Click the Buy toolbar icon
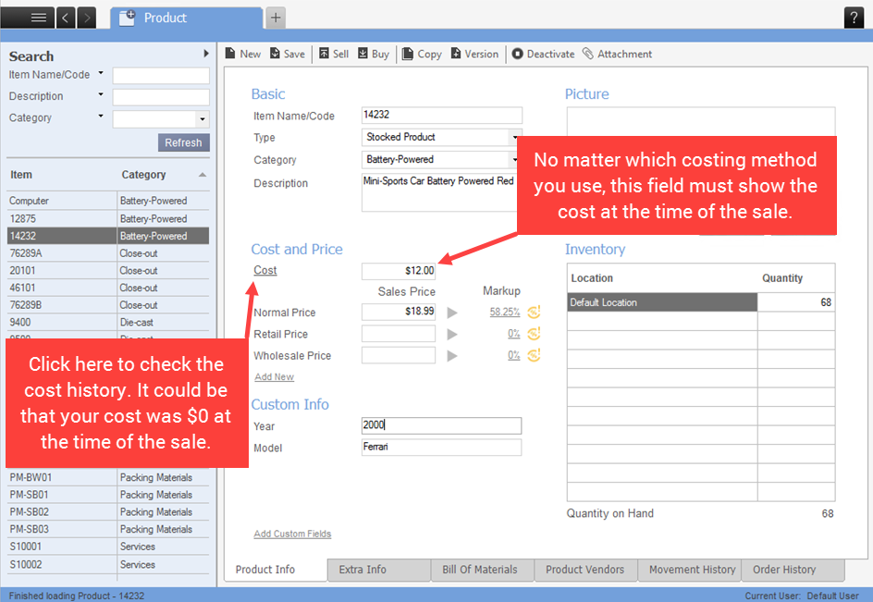This screenshot has height=602, width=873. (363, 54)
